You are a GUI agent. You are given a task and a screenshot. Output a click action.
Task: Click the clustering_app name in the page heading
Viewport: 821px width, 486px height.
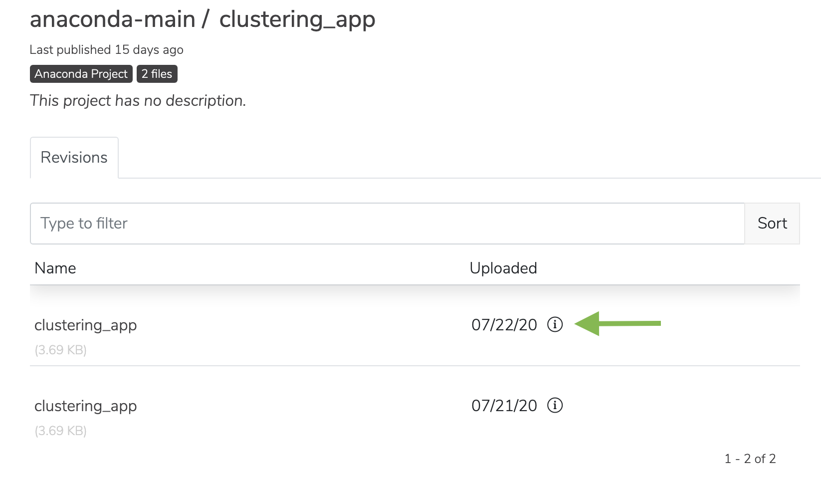coord(297,20)
